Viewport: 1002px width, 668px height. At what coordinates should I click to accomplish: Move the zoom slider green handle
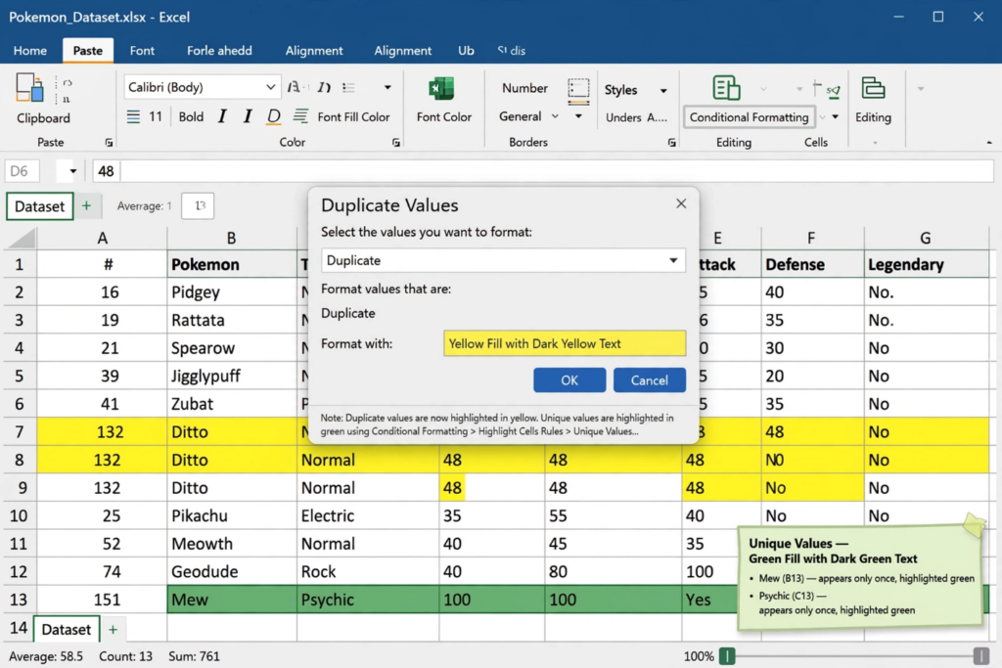pos(727,656)
